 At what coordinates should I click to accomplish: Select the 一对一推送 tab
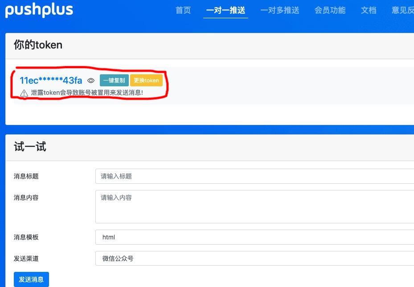click(x=225, y=10)
